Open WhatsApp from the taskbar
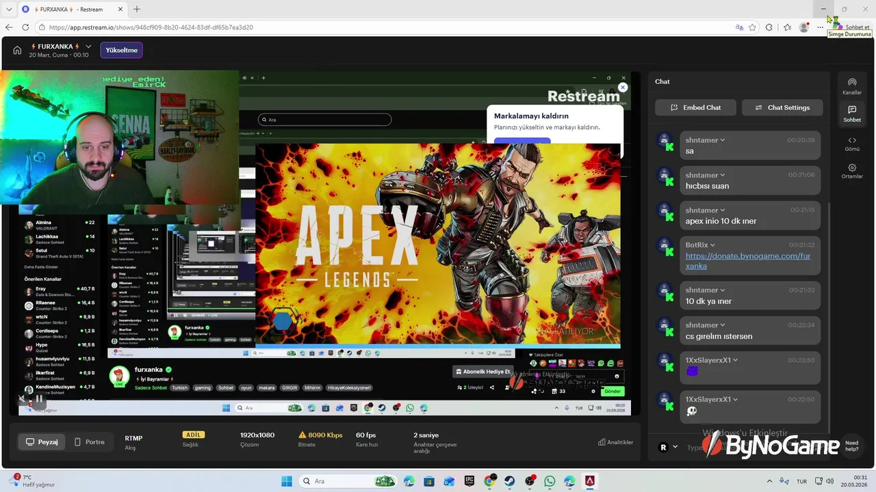This screenshot has width=876, height=492. [x=550, y=481]
